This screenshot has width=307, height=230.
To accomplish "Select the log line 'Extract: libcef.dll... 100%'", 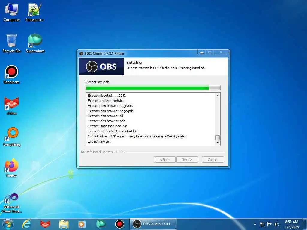I will coord(107,96).
